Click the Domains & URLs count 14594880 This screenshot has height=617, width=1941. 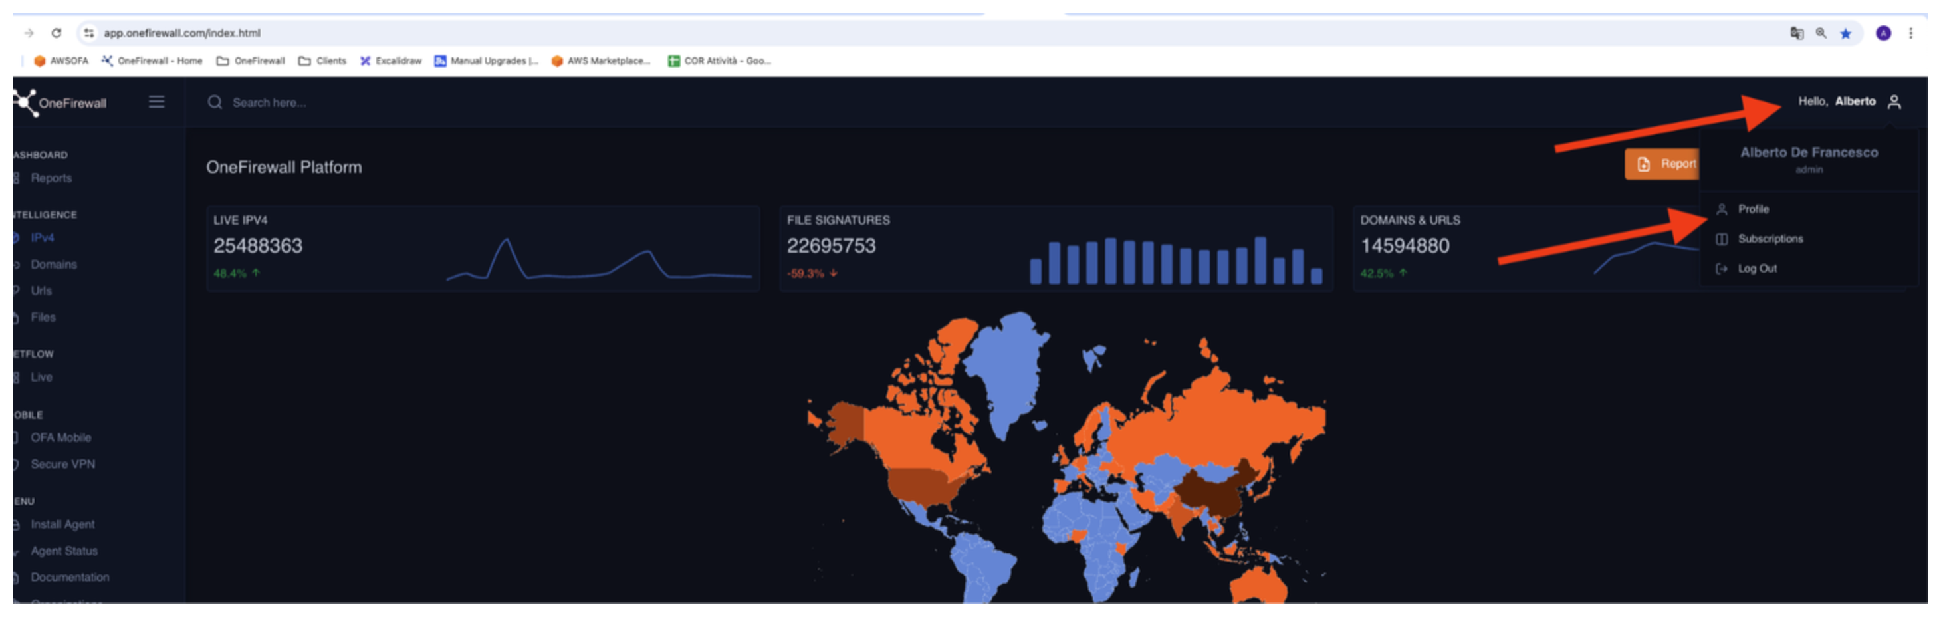point(1405,245)
